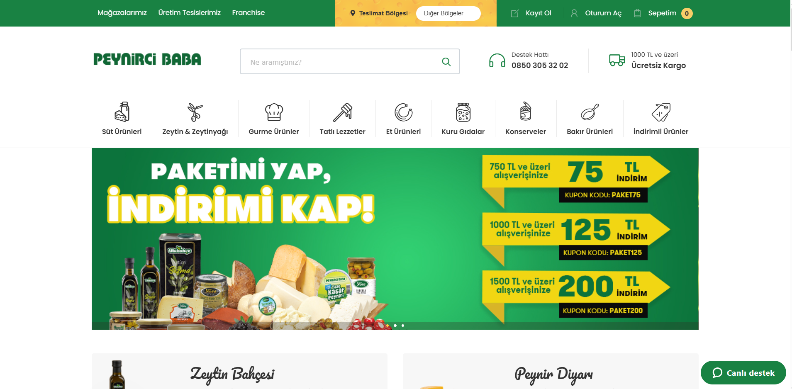Open the Canlı destek chat button
792x389 pixels.
[743, 373]
